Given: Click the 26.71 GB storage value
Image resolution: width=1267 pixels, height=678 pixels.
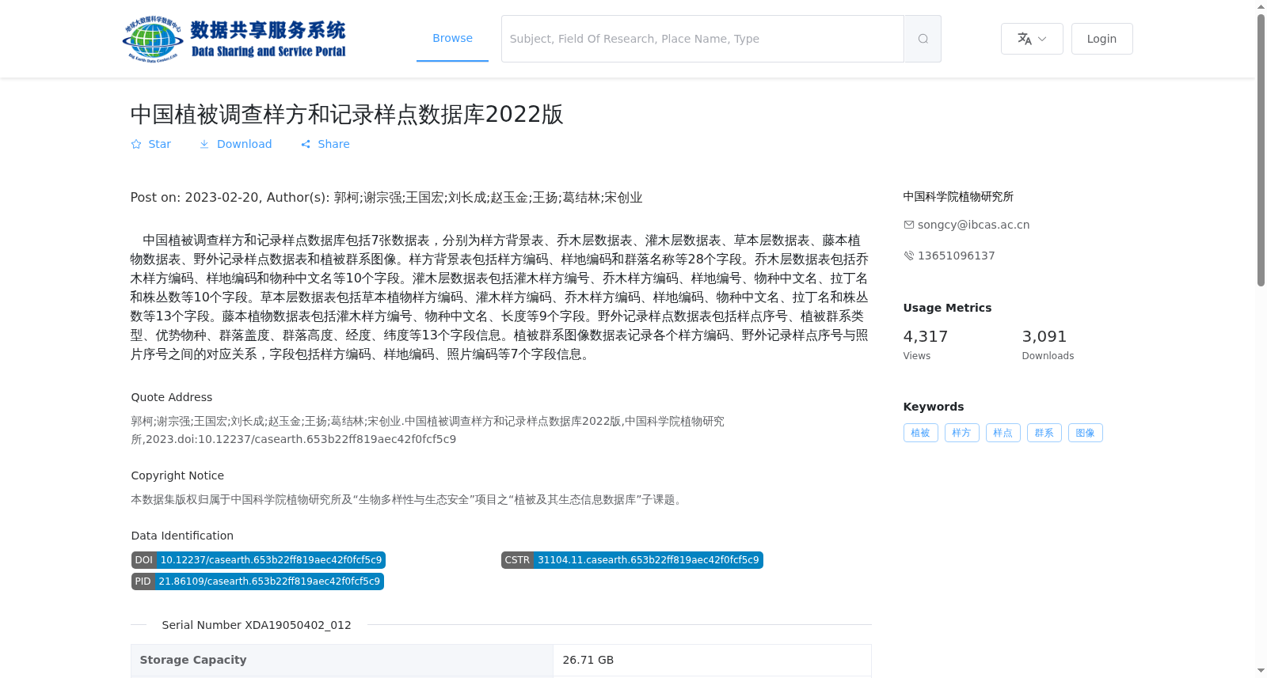Looking at the screenshot, I should pyautogui.click(x=588, y=660).
